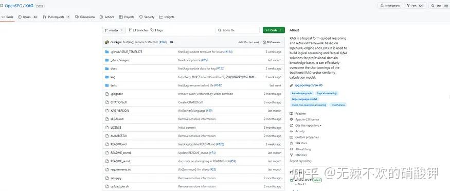Open the docs folder
This screenshot has width=450, height=191.
(114, 68)
